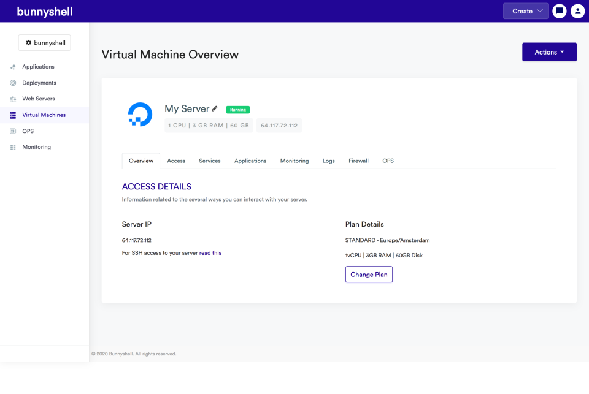Select the Services tab
The height and width of the screenshot is (394, 589).
[210, 161]
